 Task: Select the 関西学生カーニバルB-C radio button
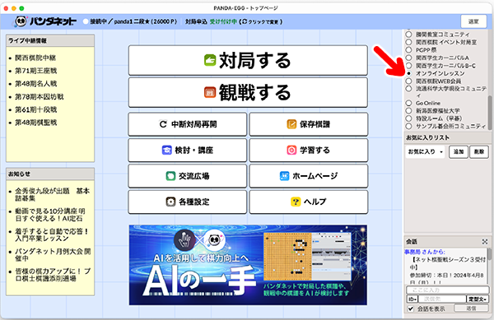(408, 66)
